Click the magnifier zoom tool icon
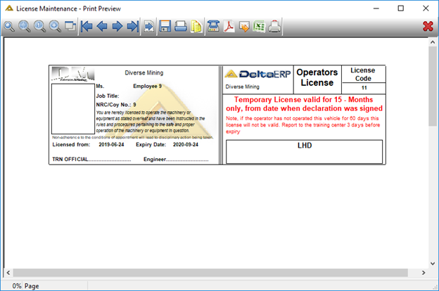Screen dimensions: 439x291 coord(9,27)
